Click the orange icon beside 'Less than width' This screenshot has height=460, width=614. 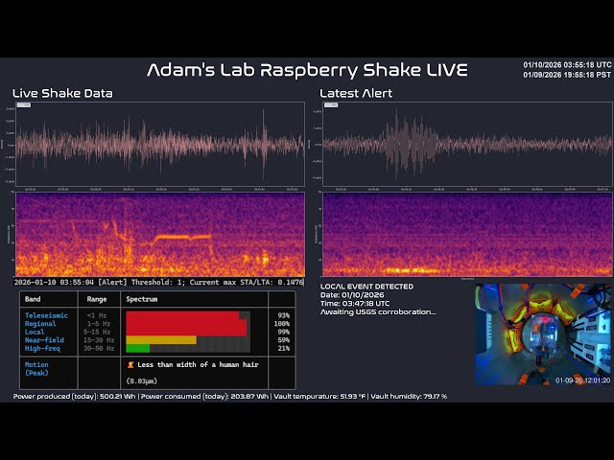tap(130, 364)
